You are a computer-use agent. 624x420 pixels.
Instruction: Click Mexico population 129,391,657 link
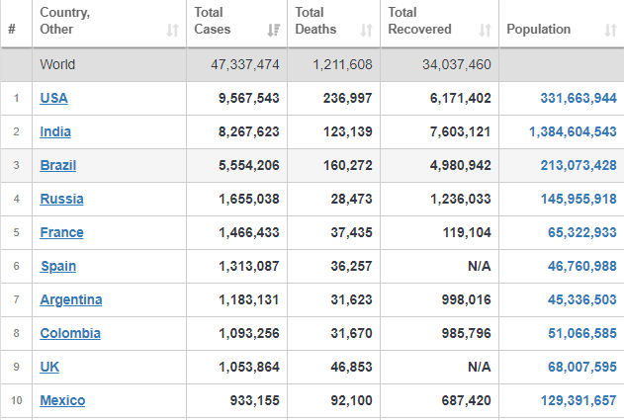tap(579, 400)
